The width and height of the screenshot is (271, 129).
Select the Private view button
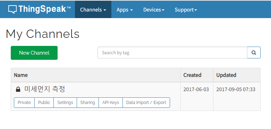point(24,103)
